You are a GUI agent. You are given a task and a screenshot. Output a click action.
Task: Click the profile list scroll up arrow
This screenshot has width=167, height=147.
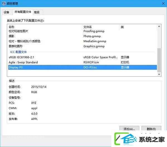159,26
